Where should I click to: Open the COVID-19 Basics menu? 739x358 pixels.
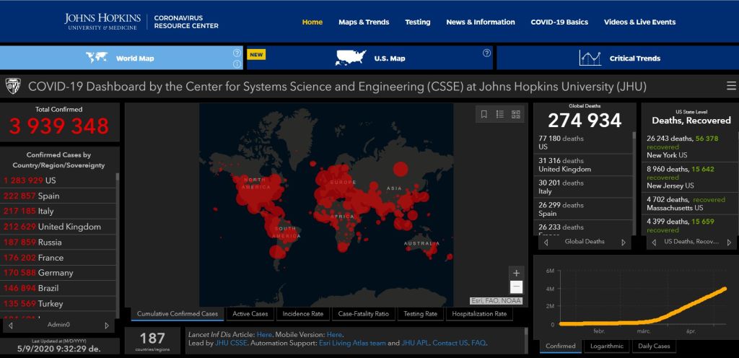point(559,22)
